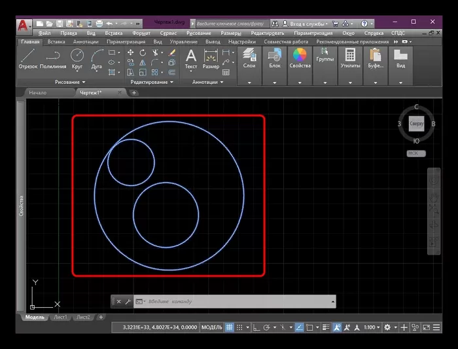Expand the Аннотации panel dropdown
This screenshot has width=458, height=349.
tap(222, 82)
